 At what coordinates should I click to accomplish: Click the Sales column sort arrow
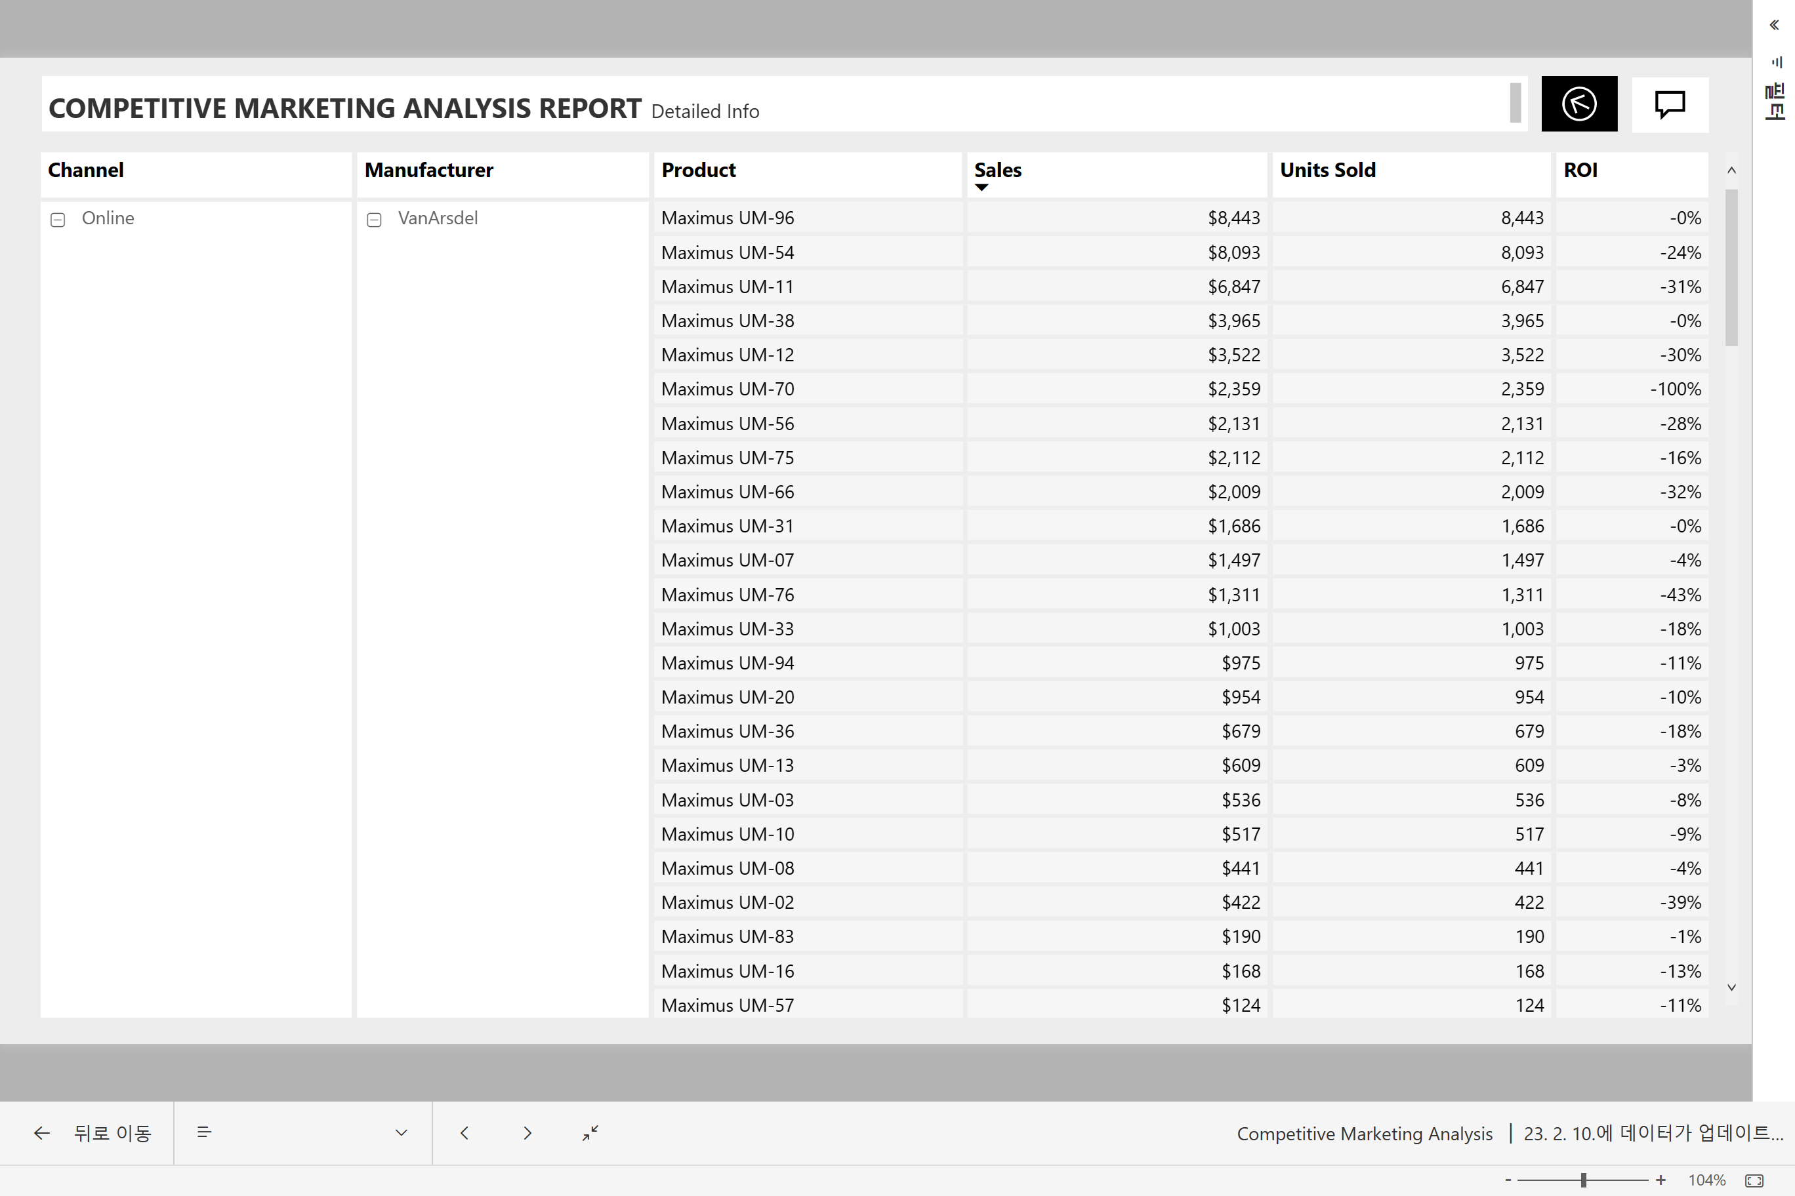[x=982, y=188]
